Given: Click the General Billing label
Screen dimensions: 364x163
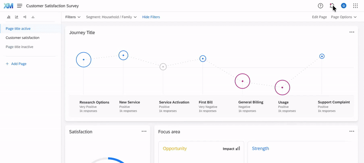Looking at the screenshot, I should tap(251, 102).
